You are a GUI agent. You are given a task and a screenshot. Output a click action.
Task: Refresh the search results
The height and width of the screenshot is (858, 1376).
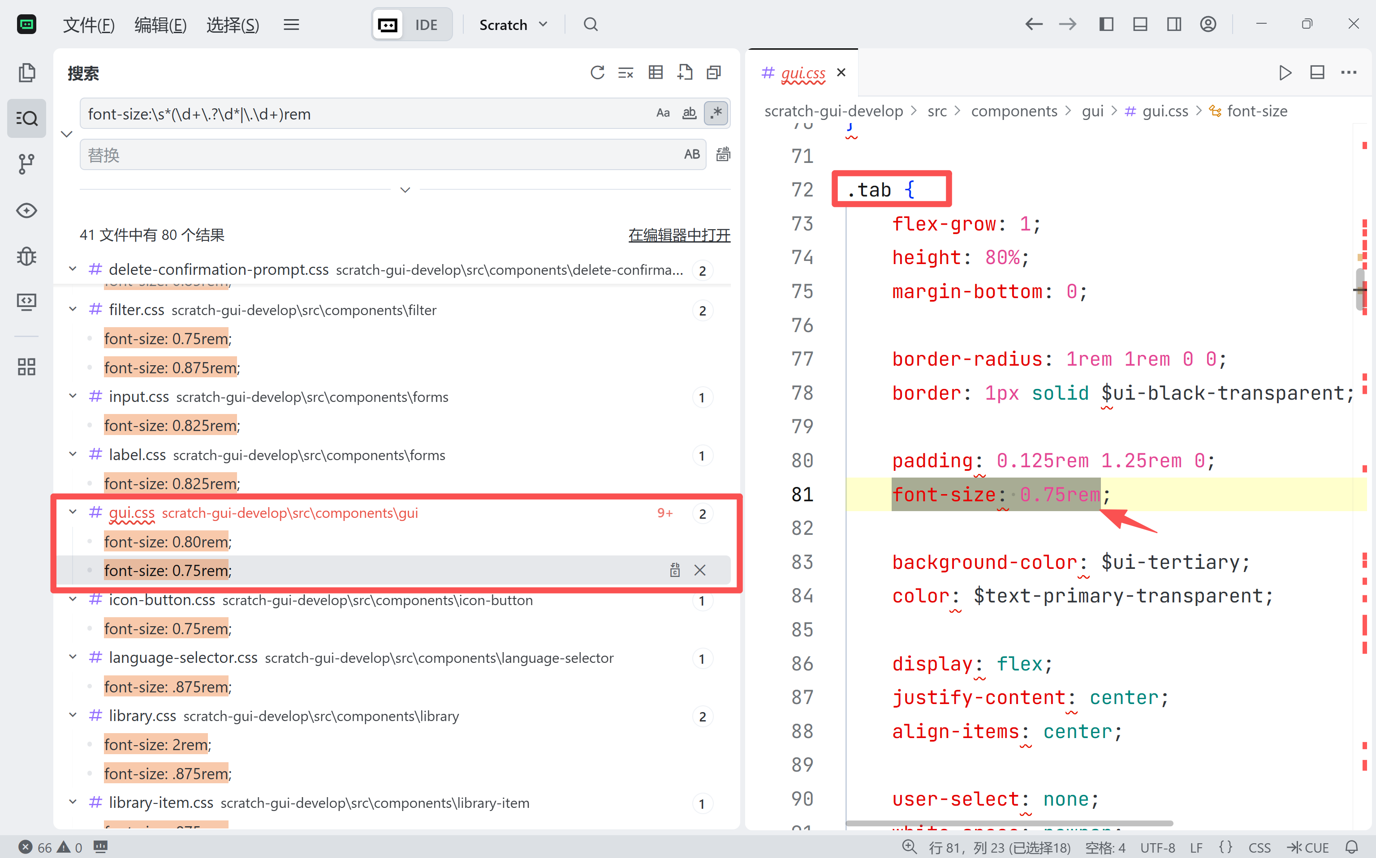click(x=596, y=73)
